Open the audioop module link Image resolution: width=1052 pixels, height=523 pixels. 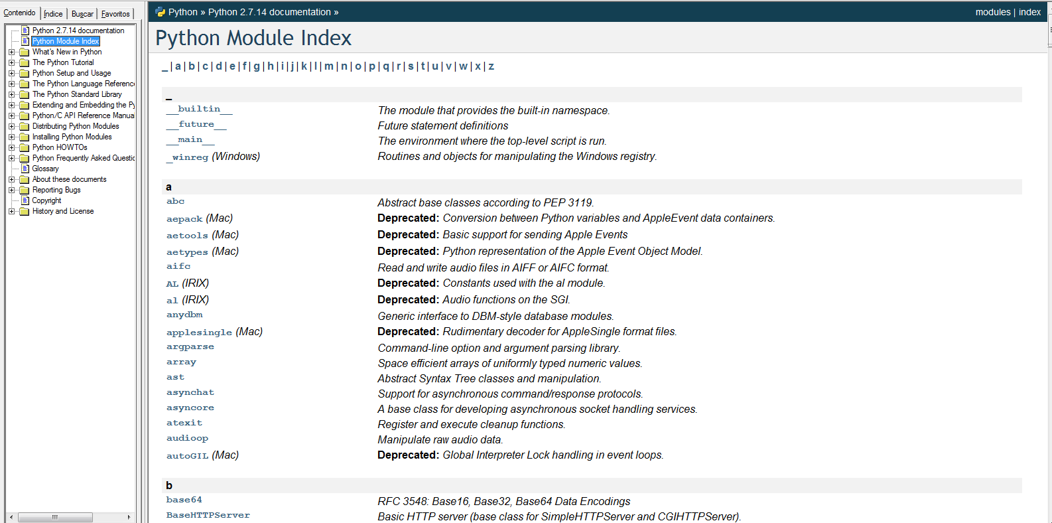pyautogui.click(x=187, y=438)
